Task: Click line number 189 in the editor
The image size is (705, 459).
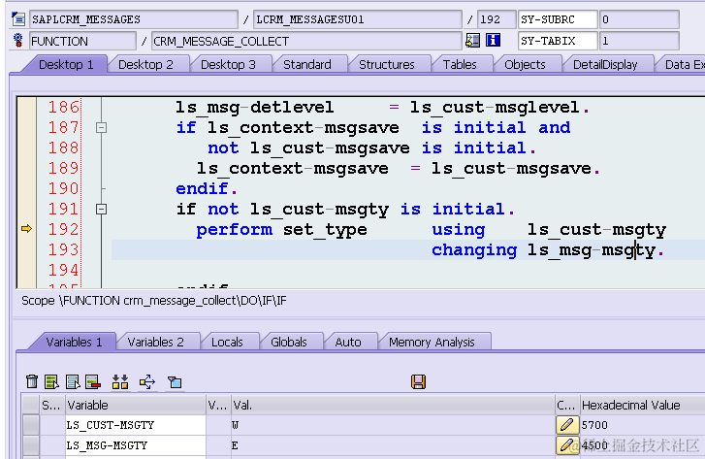Action: pos(63,168)
